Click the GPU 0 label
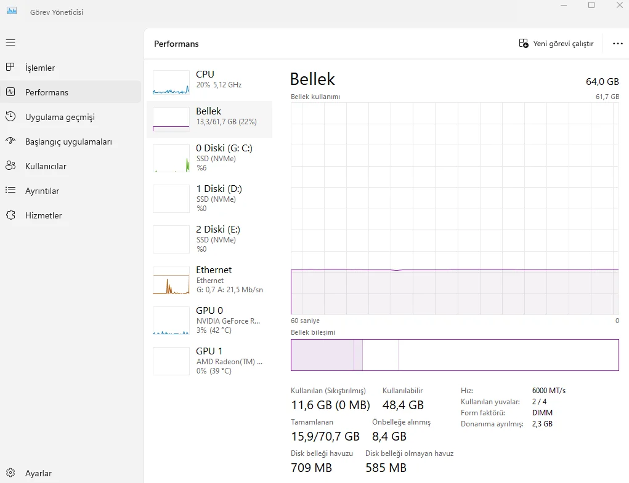 point(209,310)
